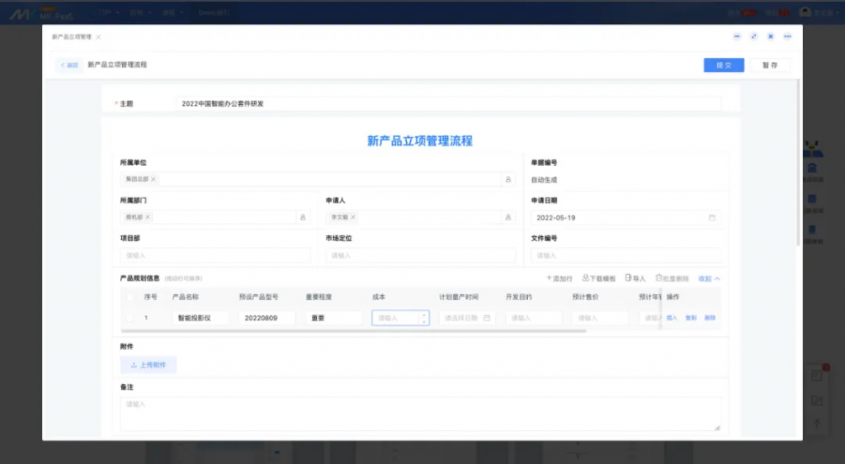Click the 上传附件 upload attachment button
This screenshot has height=464, width=845.
149,365
